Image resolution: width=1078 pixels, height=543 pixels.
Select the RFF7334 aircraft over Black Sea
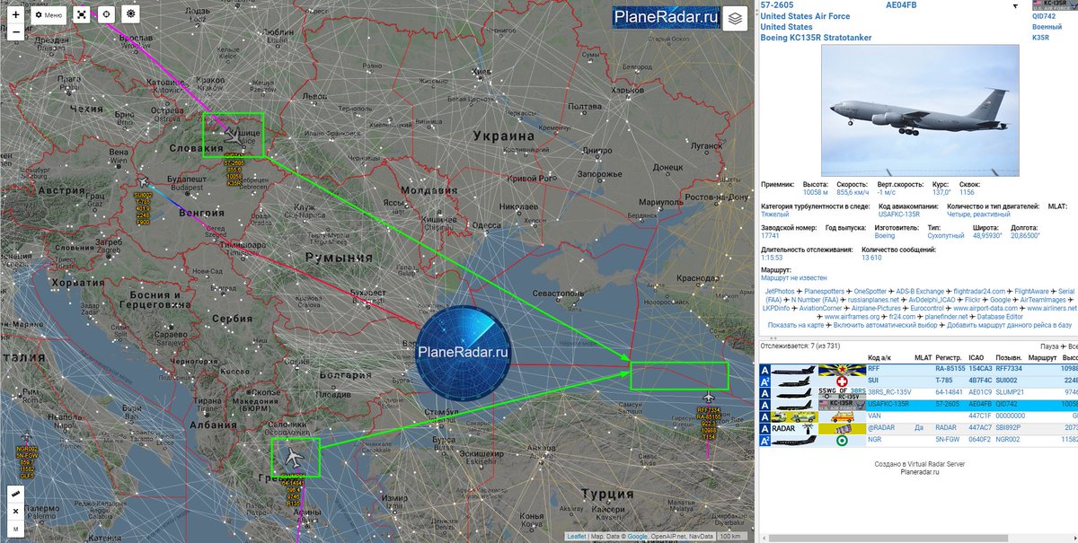[x=710, y=396]
